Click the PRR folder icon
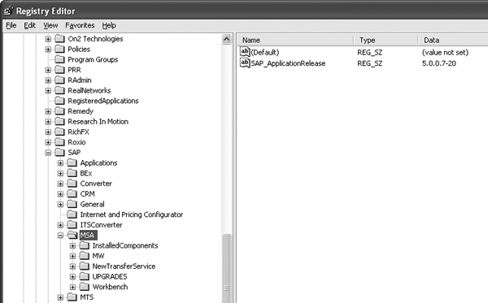 click(59, 70)
